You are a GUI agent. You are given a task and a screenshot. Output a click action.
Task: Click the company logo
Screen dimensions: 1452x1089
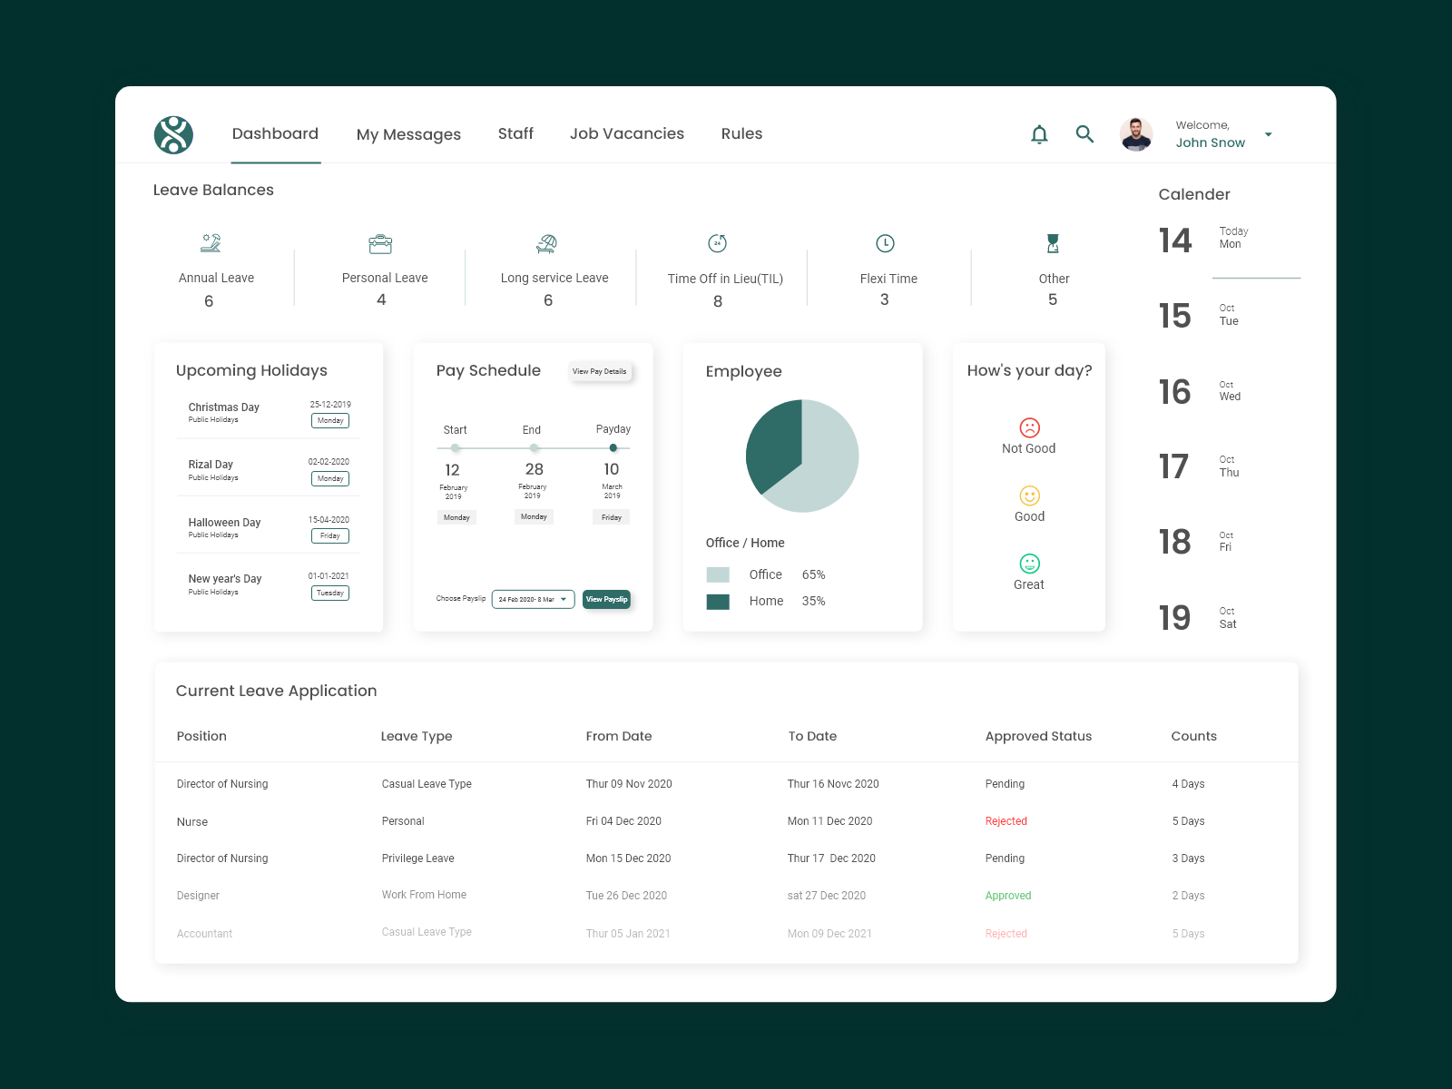pyautogui.click(x=173, y=133)
